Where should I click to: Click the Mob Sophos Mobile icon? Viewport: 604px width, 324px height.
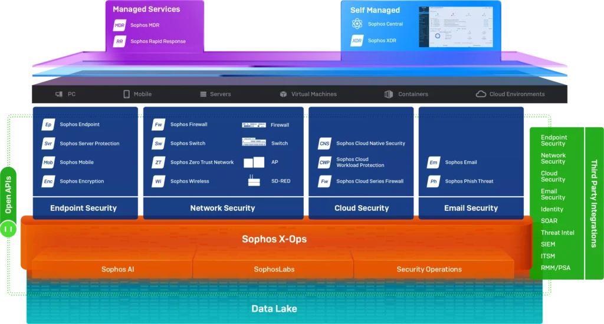tap(48, 163)
